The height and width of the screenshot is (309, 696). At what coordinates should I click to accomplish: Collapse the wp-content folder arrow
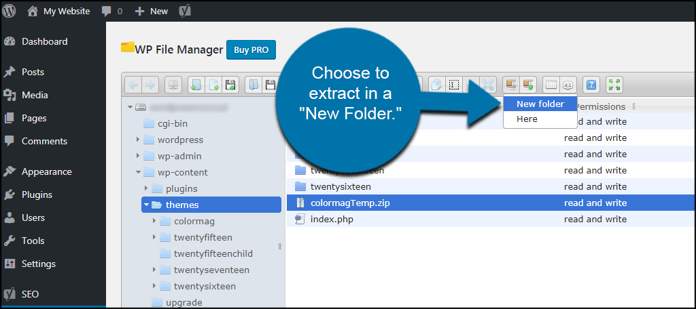click(138, 172)
